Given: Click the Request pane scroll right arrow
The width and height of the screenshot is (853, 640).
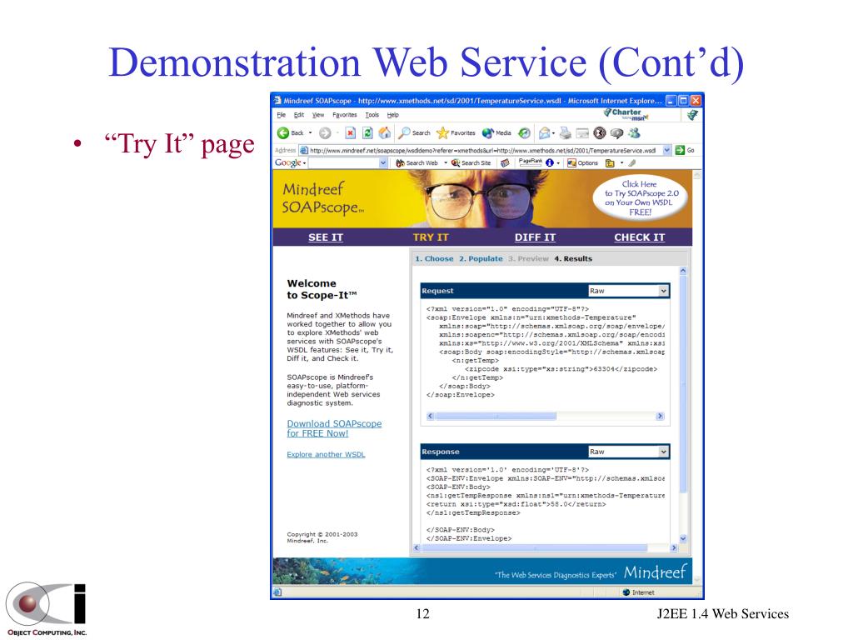Looking at the screenshot, I should (x=660, y=417).
